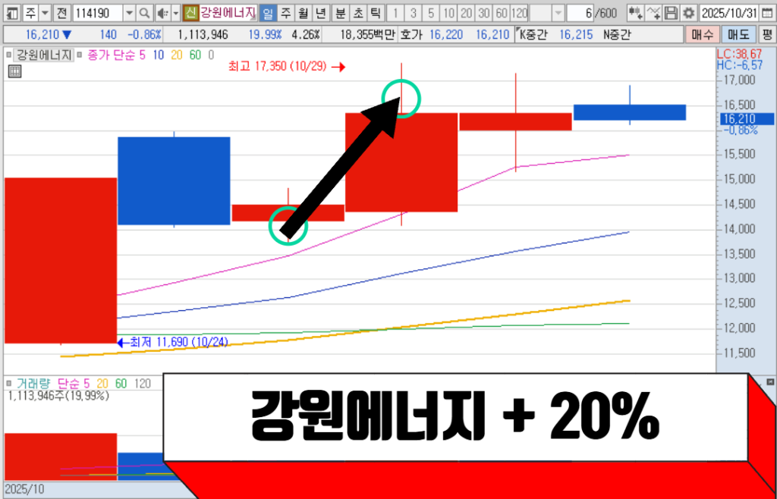Screen dimensions: 777x499
Task: Click the stock search magnifier icon
Action: pos(146,13)
